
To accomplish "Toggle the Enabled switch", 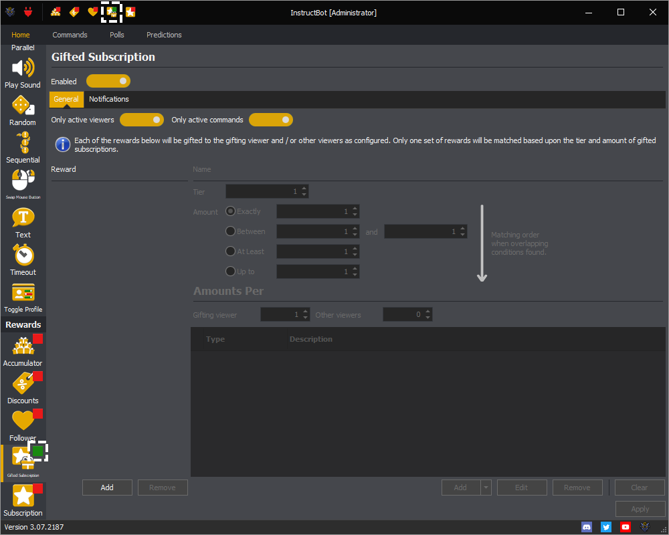I will click(108, 81).
